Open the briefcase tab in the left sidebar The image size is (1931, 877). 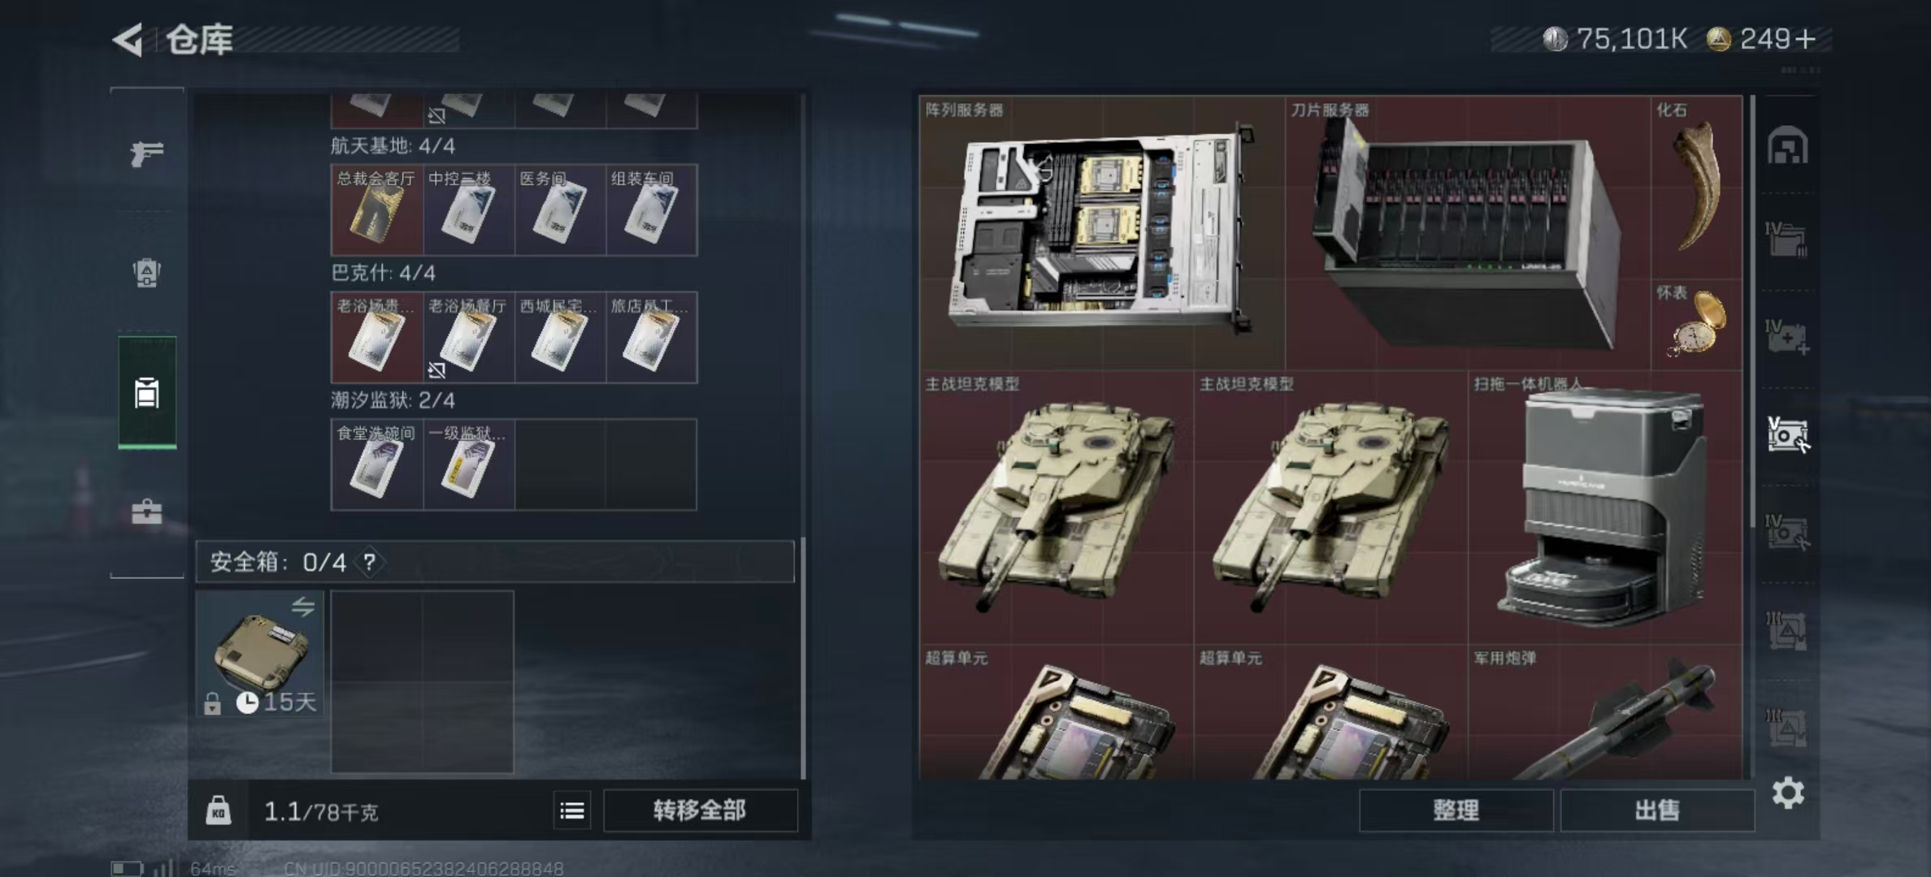tap(147, 512)
